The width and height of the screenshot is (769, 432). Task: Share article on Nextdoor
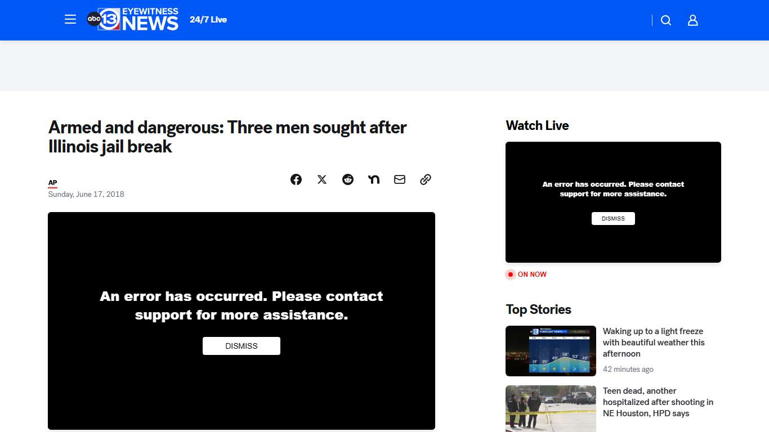point(374,179)
